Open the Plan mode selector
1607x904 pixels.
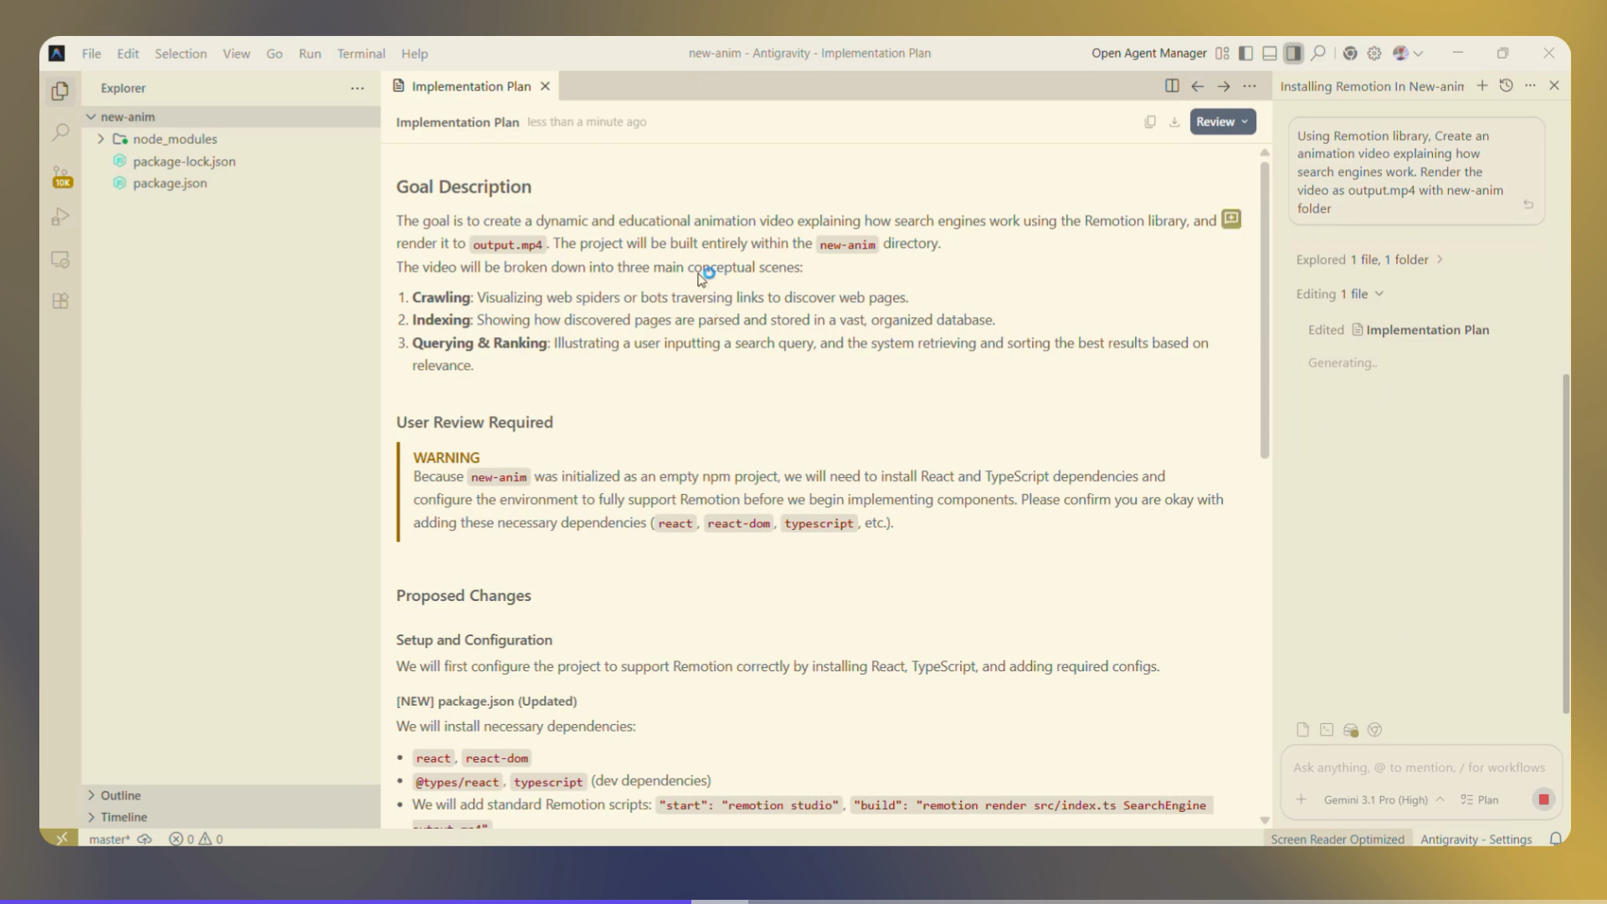pos(1480,799)
